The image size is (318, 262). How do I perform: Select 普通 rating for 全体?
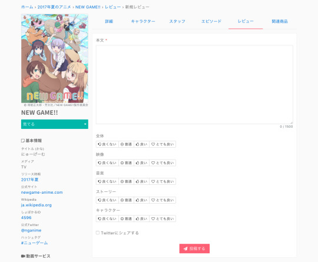[x=126, y=144]
